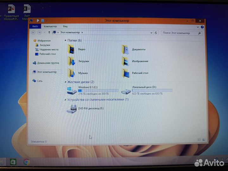Image resolution: width=228 pixels, height=171 pixels.
Task: Click the text 276 ГБ свободно из 300 ГБ
Action: point(93,94)
